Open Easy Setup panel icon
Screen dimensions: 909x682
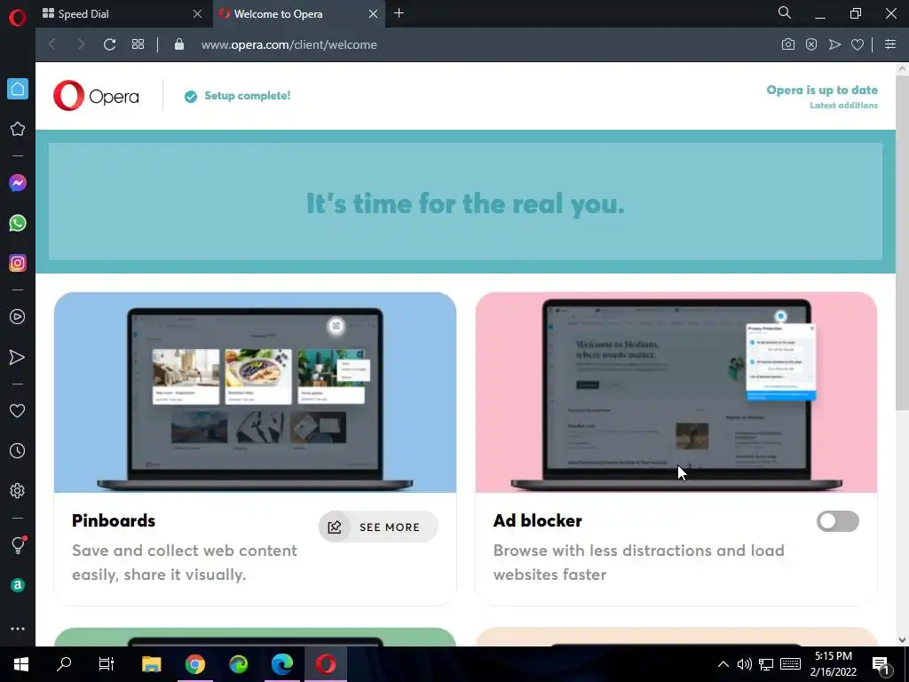coord(890,44)
